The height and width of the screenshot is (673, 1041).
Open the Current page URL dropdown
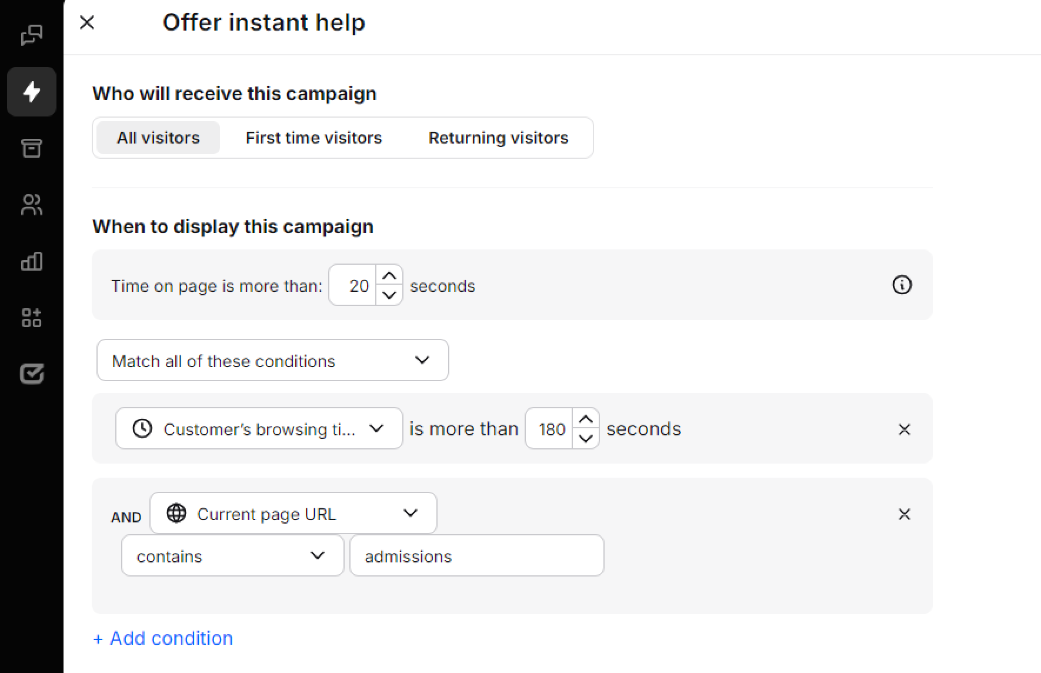tap(293, 514)
